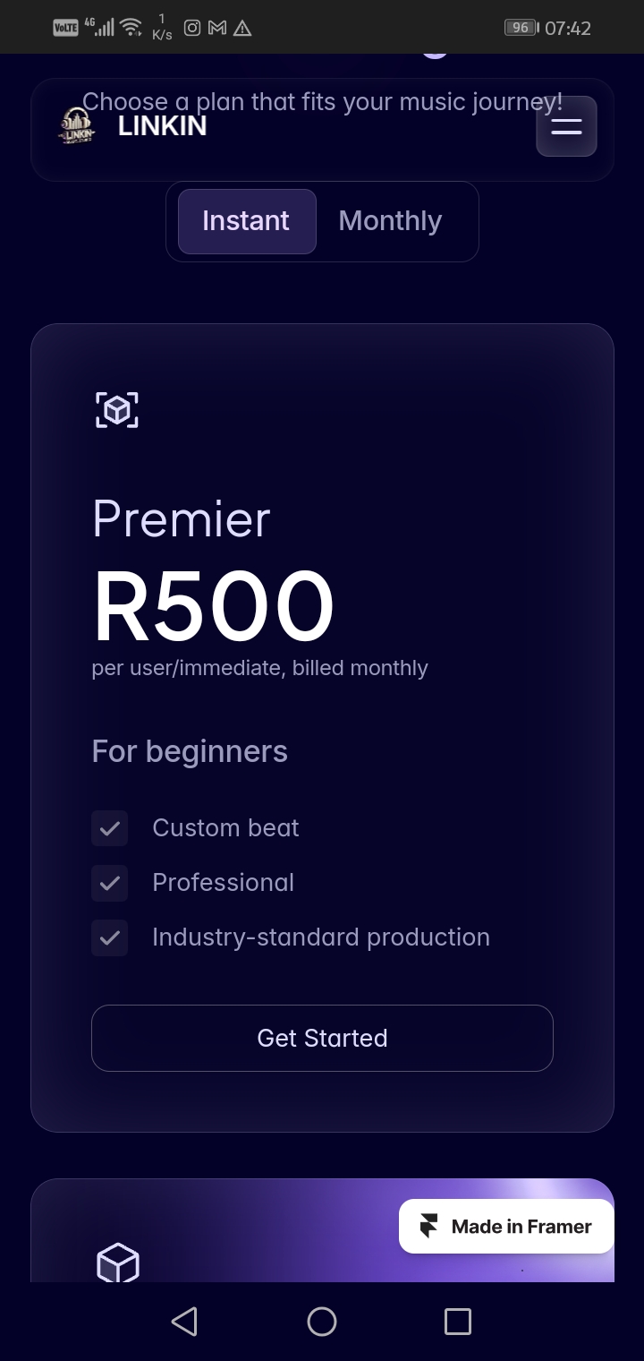Tap the Custom beat checkmark

[x=110, y=828]
